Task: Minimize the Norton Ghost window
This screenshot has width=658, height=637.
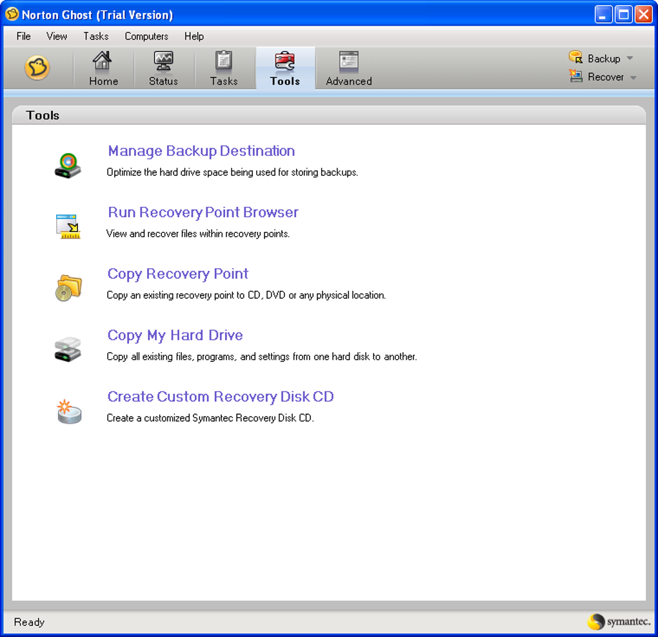Action: 603,15
